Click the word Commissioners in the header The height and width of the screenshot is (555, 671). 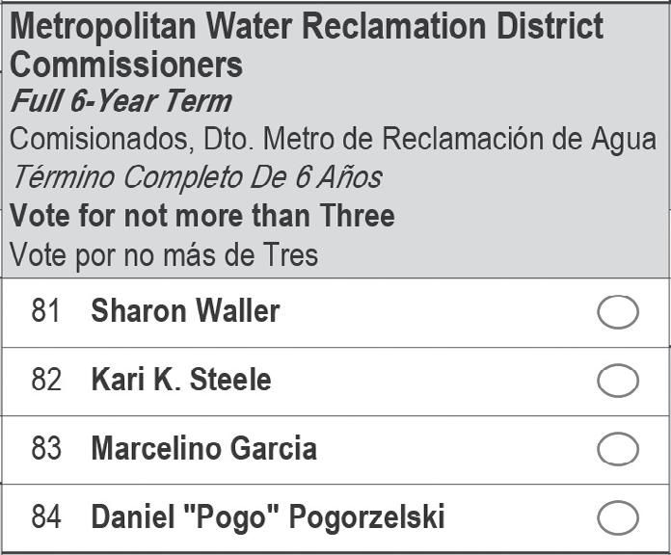click(126, 65)
